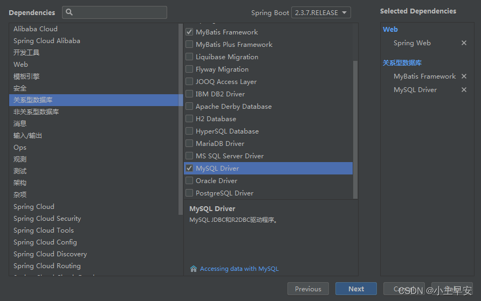Open the Spring Boot version dropdown

320,12
